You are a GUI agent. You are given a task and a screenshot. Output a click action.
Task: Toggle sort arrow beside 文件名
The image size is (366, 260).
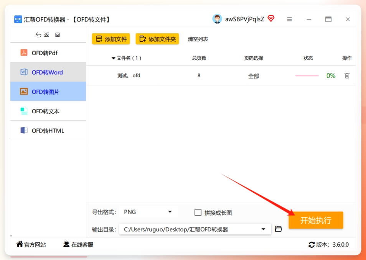point(114,58)
